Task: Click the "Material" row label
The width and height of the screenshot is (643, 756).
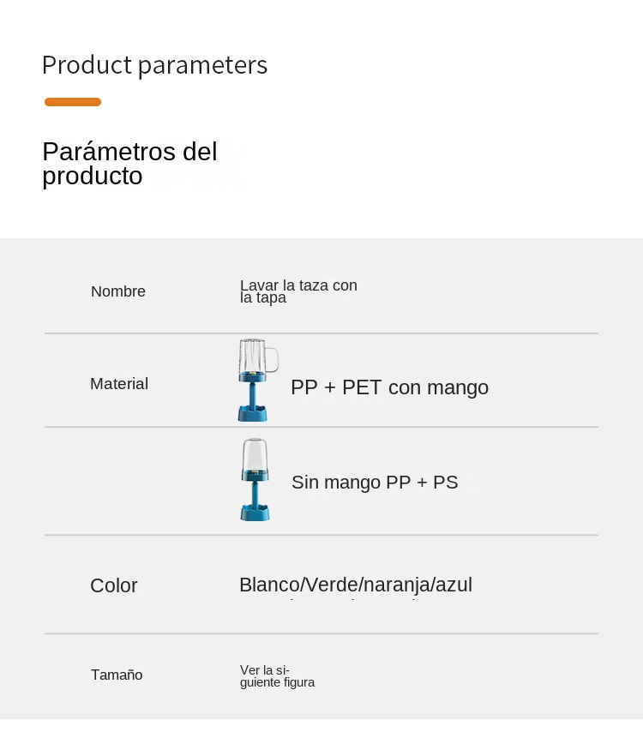Action: (119, 384)
